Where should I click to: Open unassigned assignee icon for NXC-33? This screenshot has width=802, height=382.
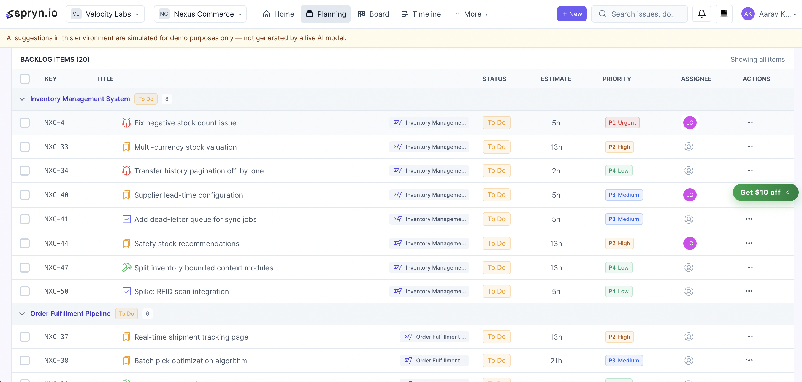tap(689, 147)
